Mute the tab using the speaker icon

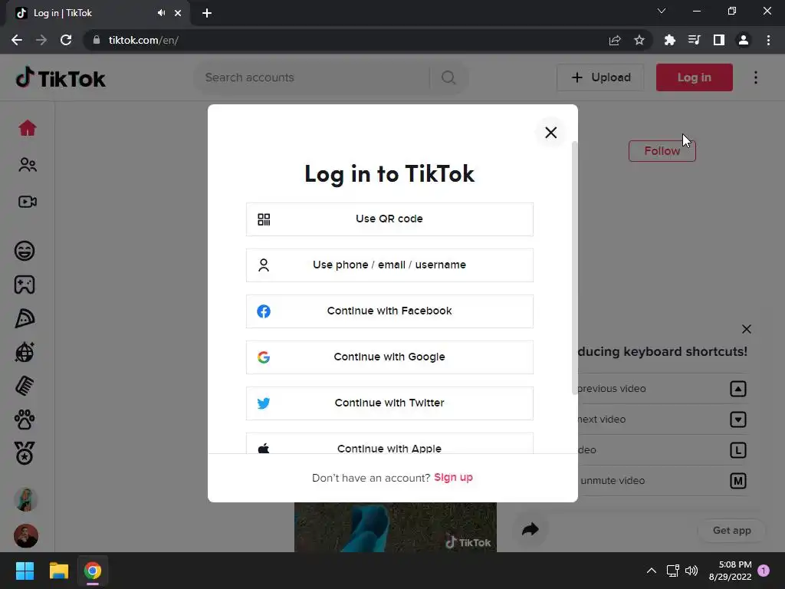pos(161,13)
